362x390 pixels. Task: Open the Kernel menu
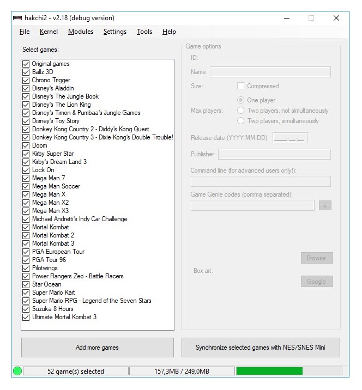49,32
